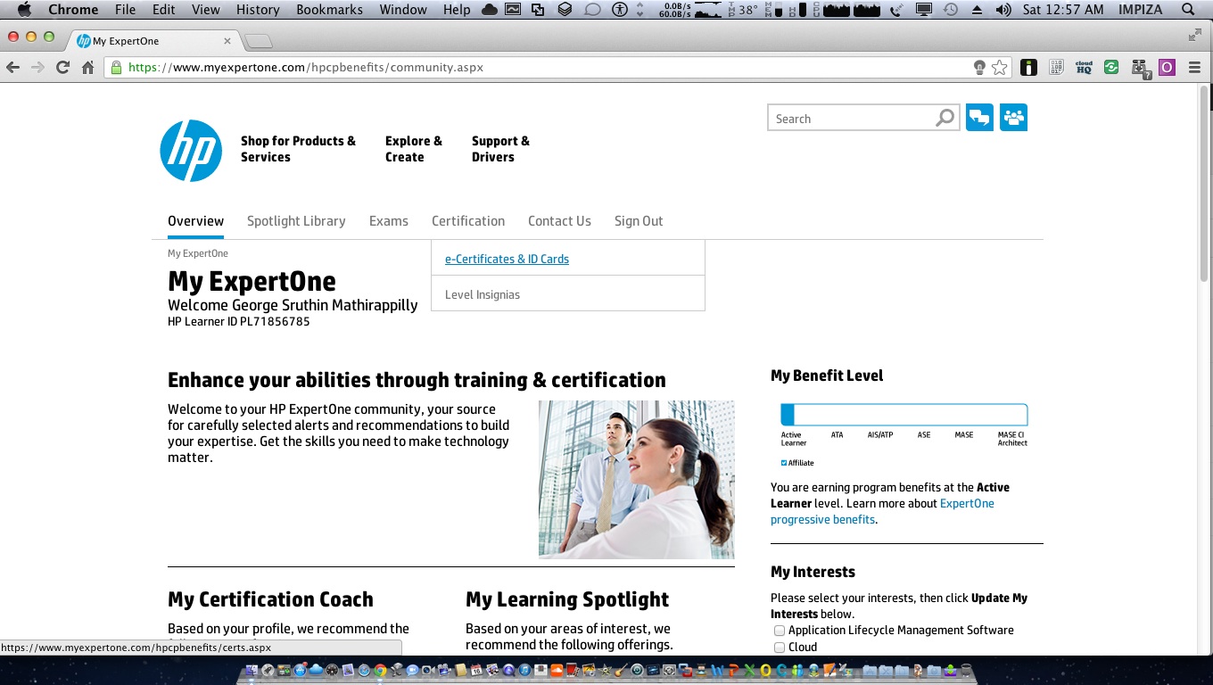The width and height of the screenshot is (1213, 685).
Task: Click the cloud icon in the menu bar
Action: [x=490, y=10]
